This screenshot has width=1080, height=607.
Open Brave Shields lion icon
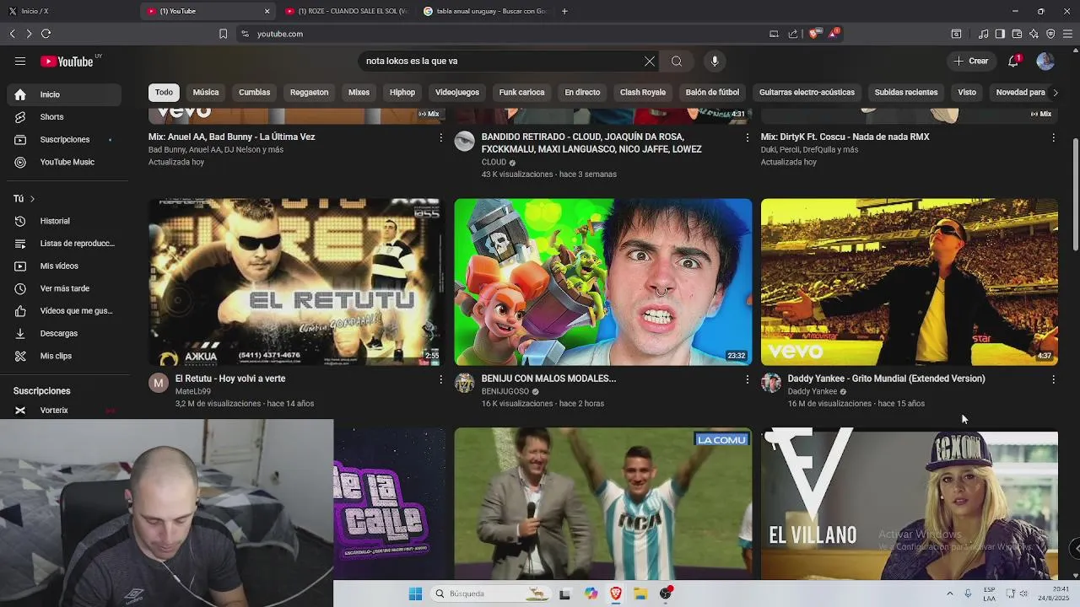[x=814, y=34]
